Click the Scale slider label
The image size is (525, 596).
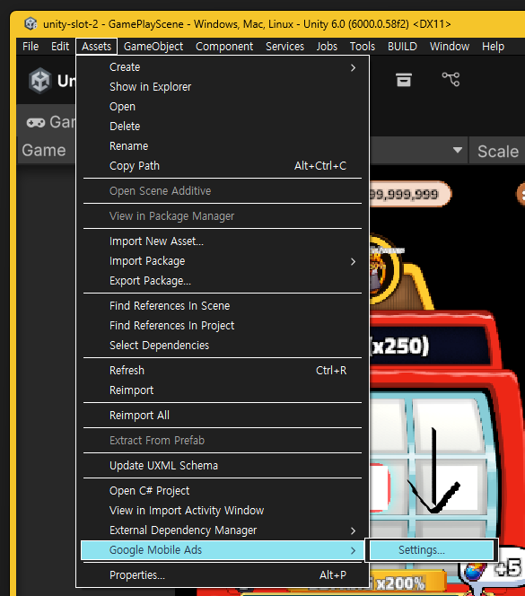[498, 152]
